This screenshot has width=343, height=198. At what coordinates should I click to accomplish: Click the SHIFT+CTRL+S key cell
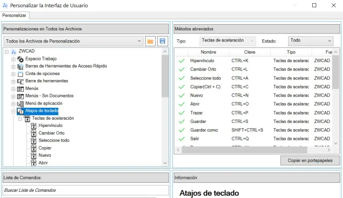pyautogui.click(x=247, y=130)
